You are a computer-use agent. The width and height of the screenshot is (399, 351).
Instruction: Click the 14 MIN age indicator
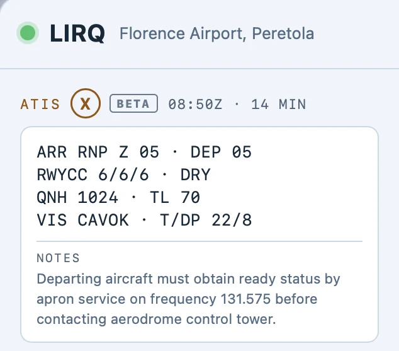point(278,105)
